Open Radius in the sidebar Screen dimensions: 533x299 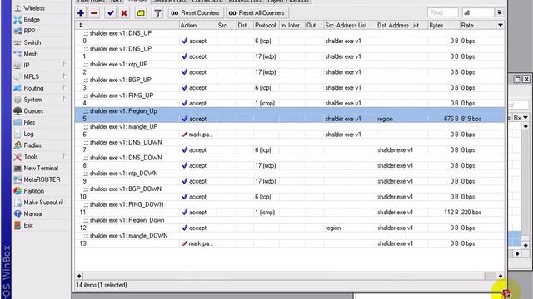32,145
